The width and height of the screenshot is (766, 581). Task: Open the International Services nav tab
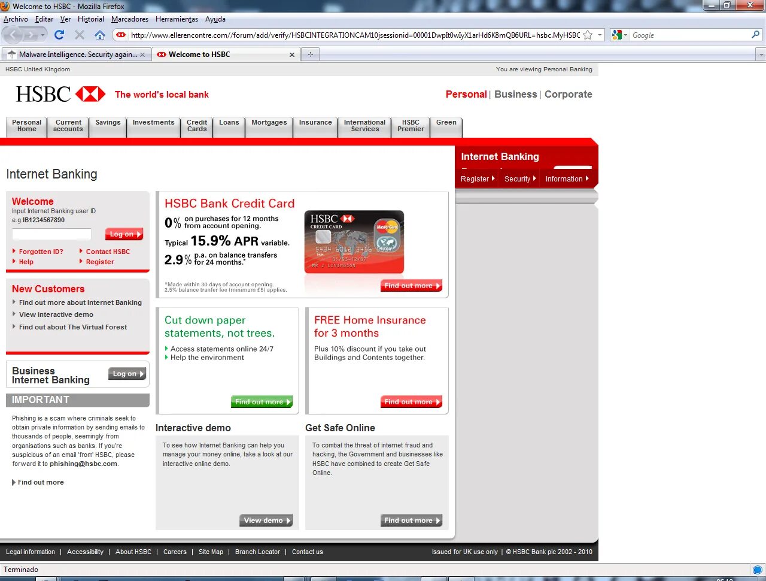tap(365, 126)
